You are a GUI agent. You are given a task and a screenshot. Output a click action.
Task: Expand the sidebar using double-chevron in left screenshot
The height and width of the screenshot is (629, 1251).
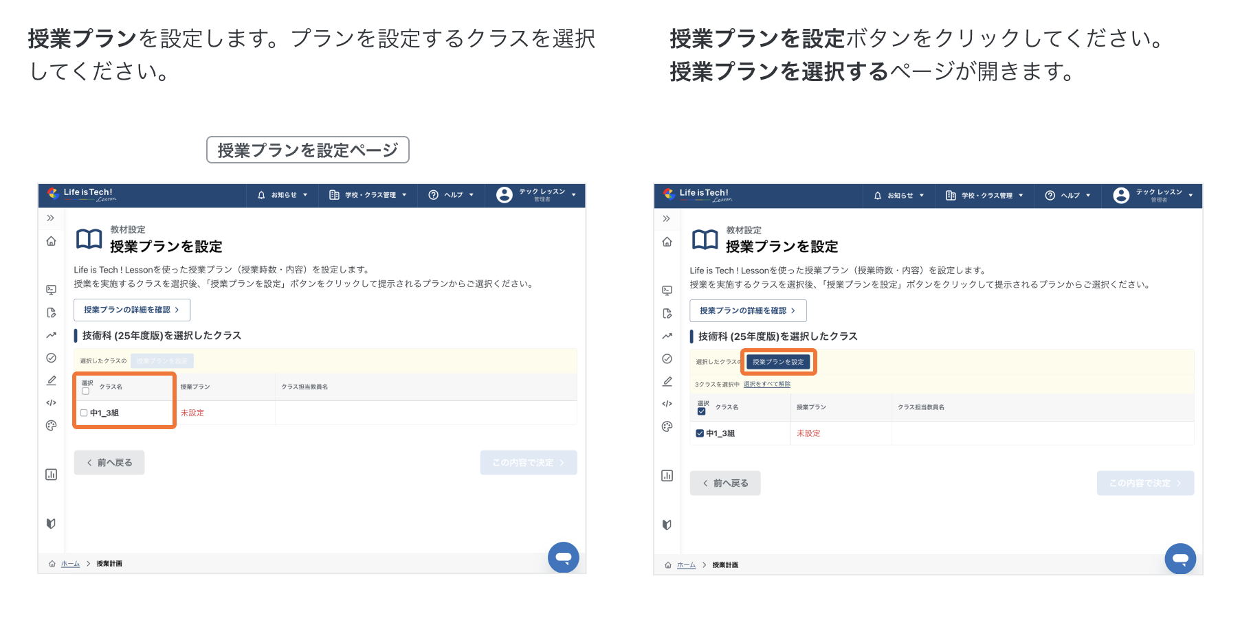[50, 218]
